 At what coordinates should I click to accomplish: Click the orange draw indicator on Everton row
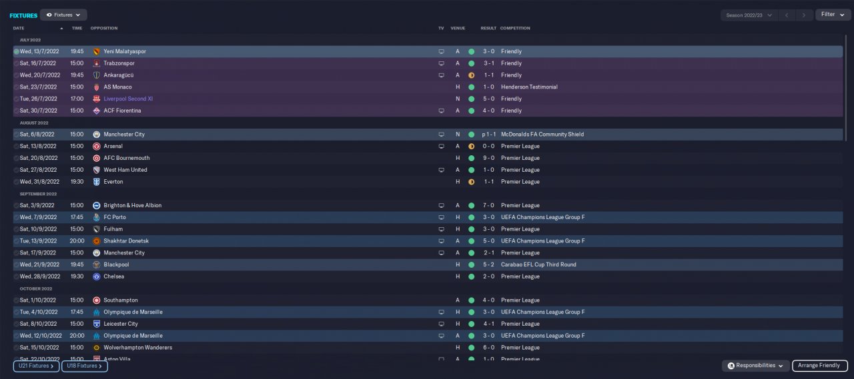click(471, 182)
